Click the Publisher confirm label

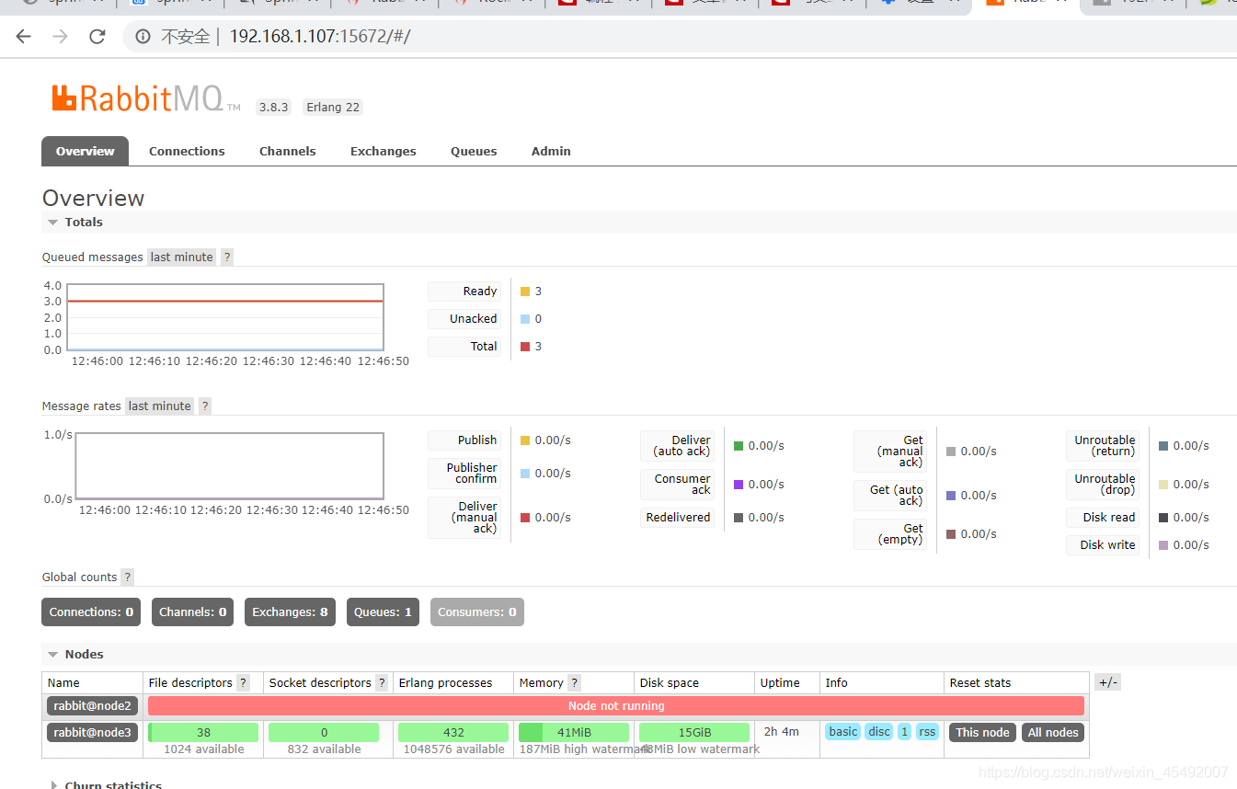point(464,474)
